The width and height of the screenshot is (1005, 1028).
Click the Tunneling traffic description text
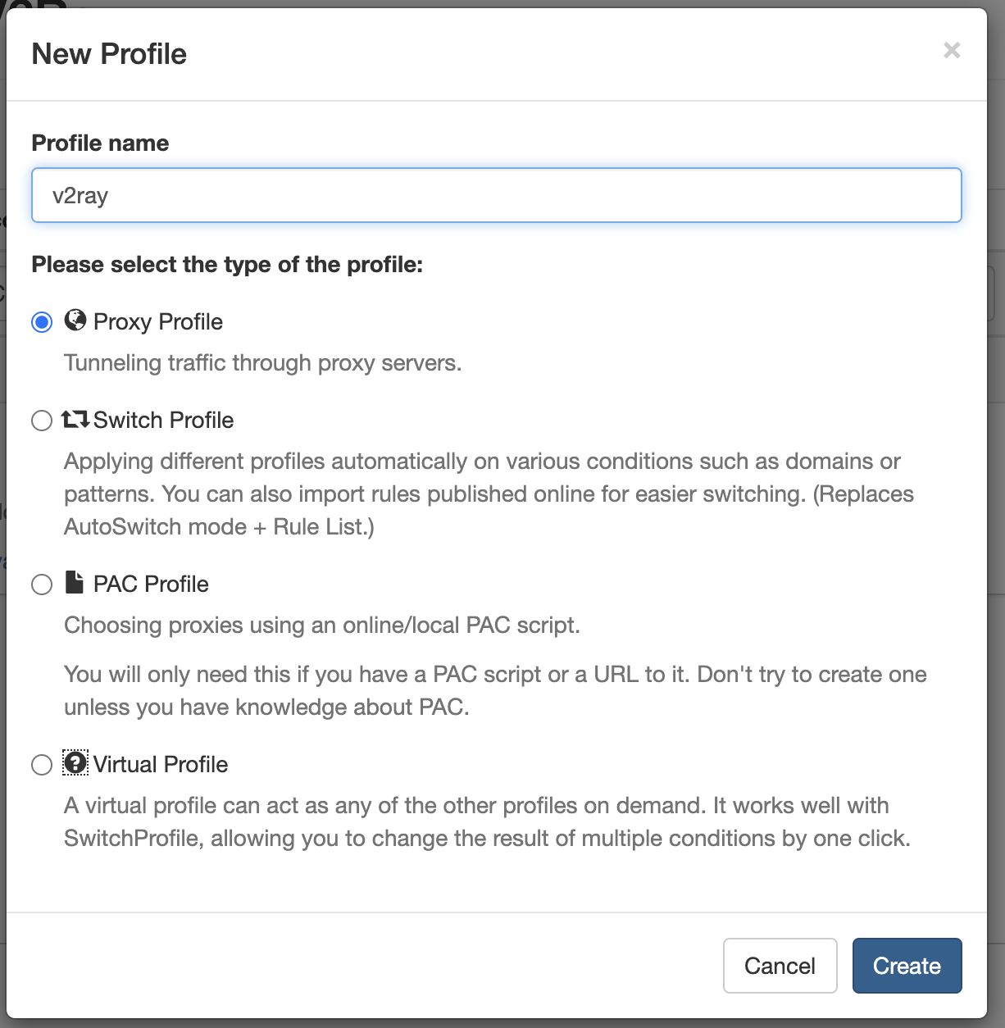tap(263, 363)
